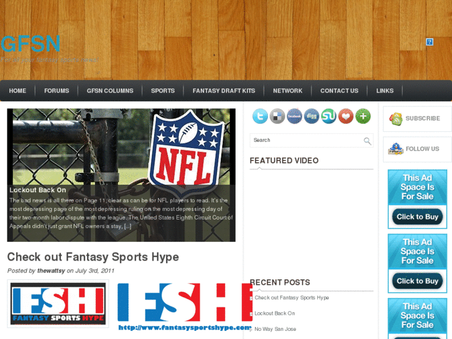The width and height of the screenshot is (452, 339).
Task: Open FANTASY DRAFT KITS menu
Action: 224,91
